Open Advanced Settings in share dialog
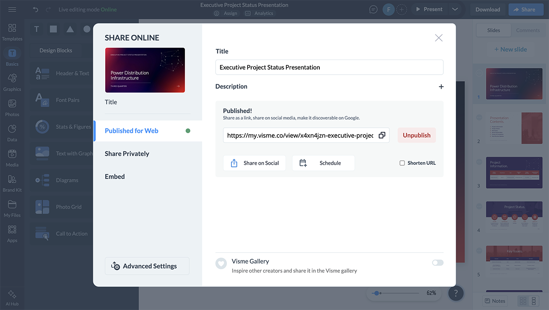 click(147, 266)
